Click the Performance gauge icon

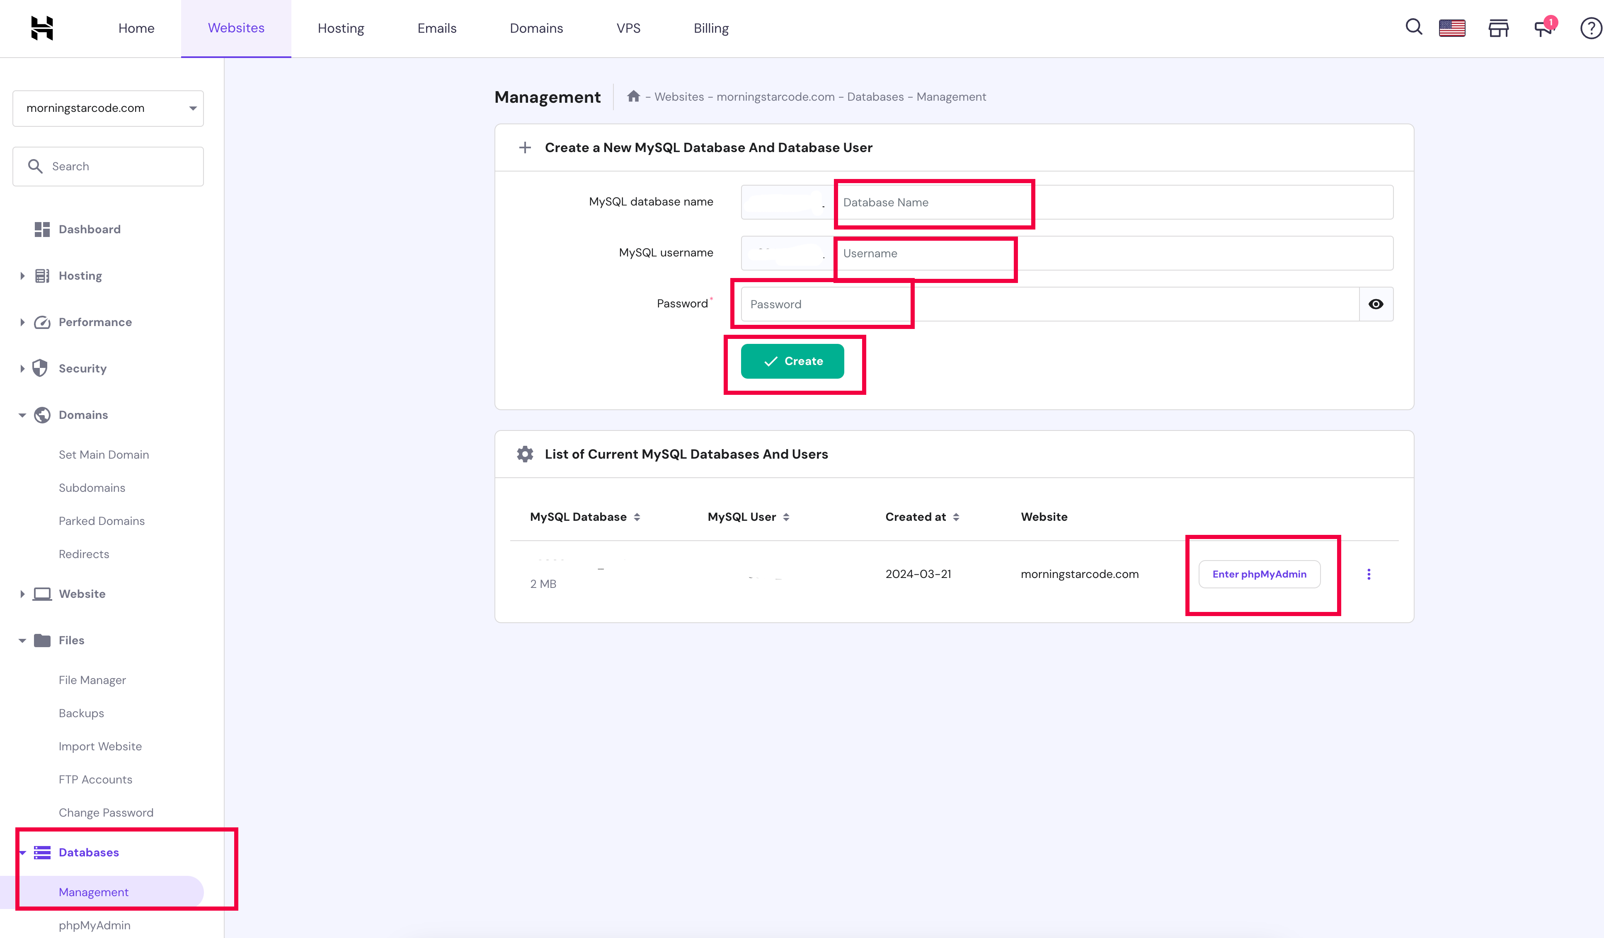42,322
